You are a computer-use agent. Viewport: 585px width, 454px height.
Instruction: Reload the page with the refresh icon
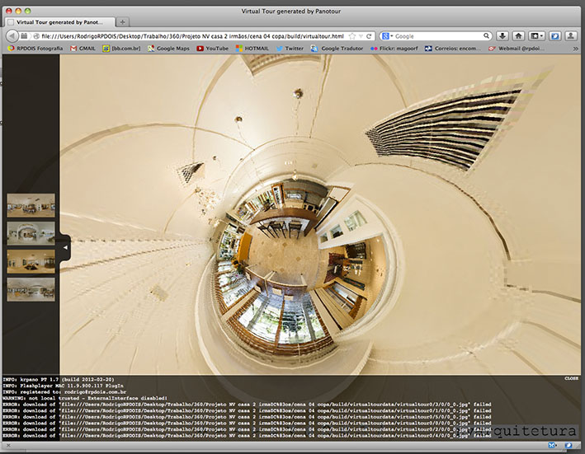369,36
